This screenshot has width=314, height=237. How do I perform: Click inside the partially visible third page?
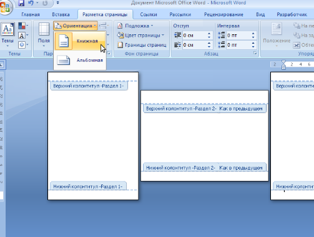click(292, 135)
